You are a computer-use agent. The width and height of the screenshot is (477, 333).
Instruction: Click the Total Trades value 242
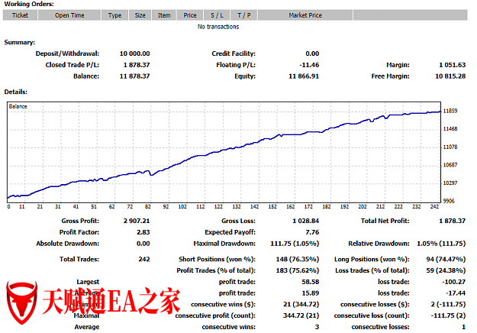143,259
